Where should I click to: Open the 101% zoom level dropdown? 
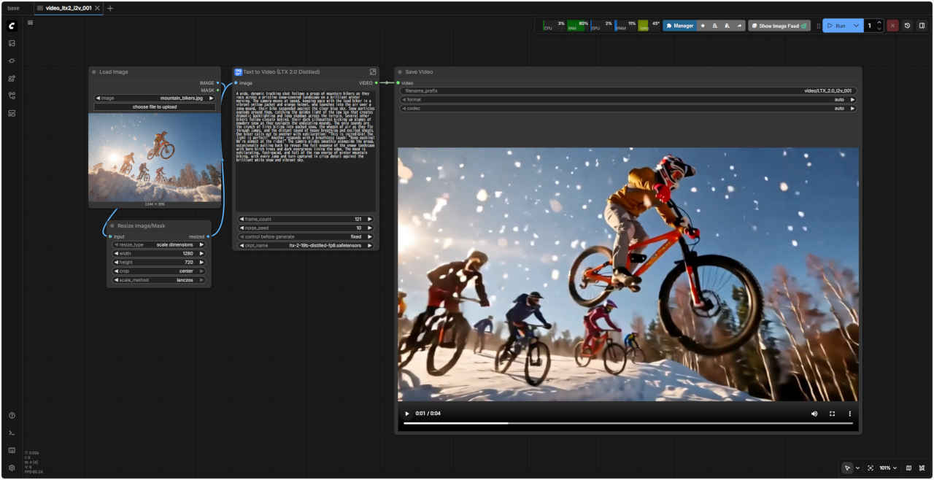tap(888, 468)
